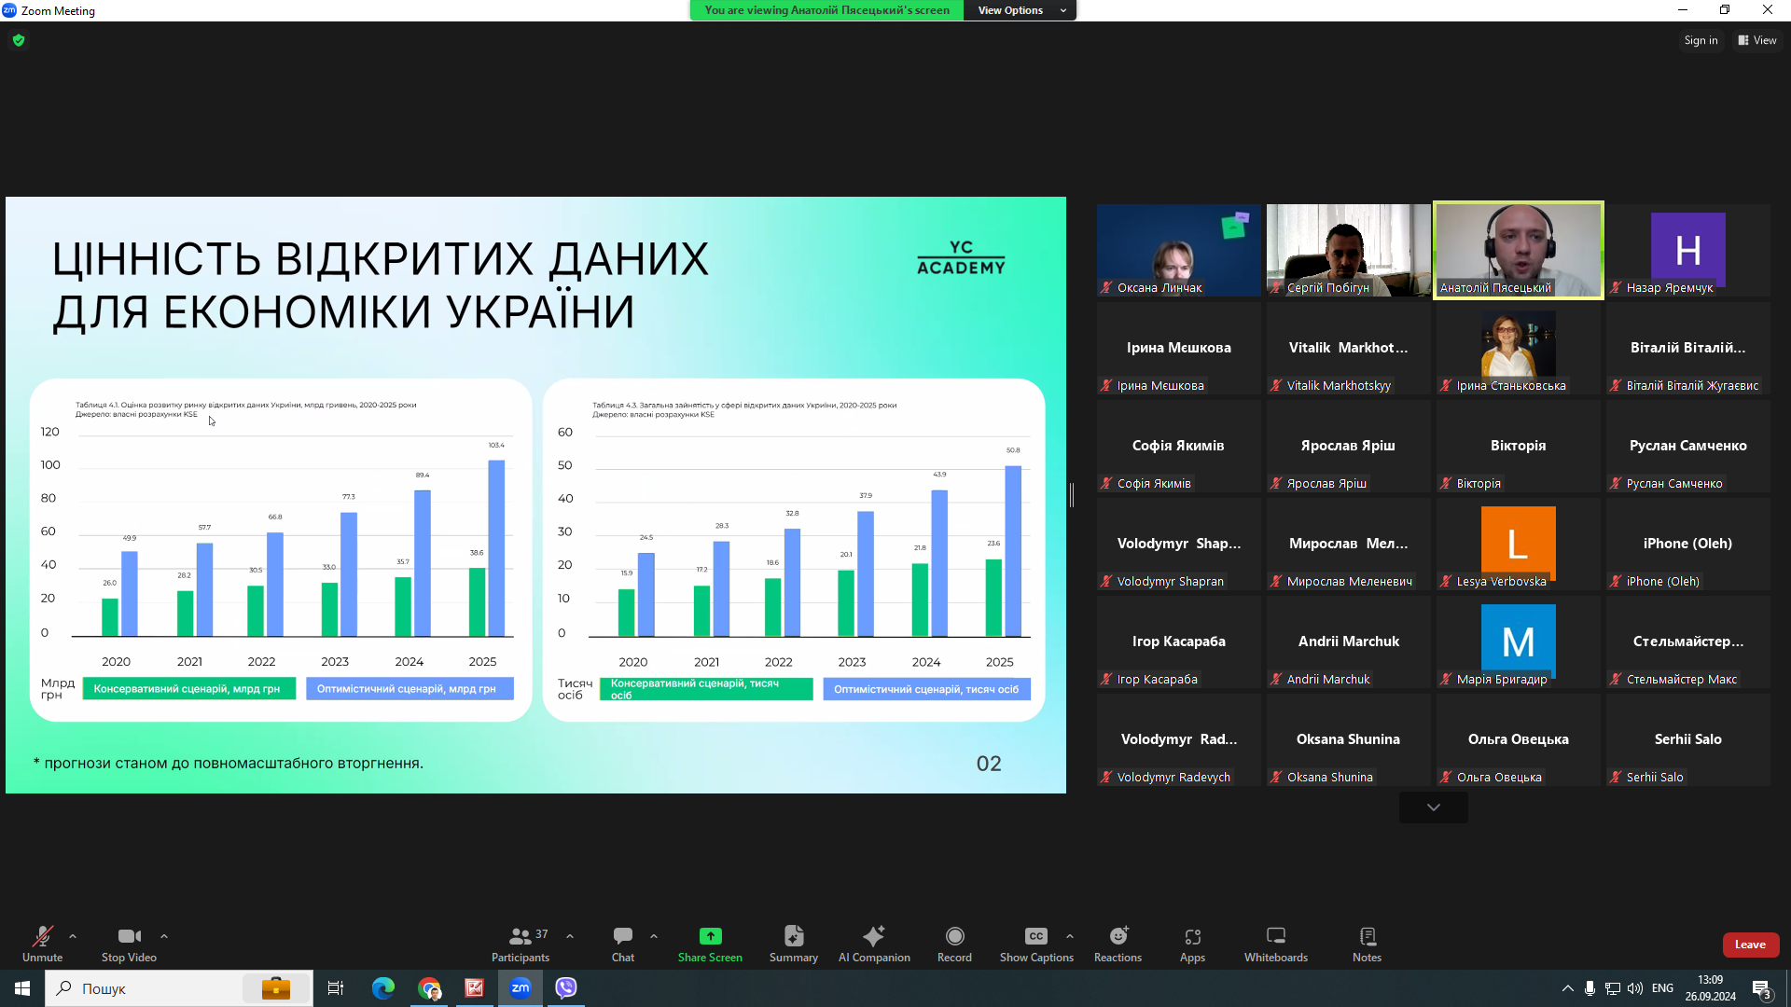Screen dimensions: 1791x1007
Task: Change layout via View menu
Action: 1756,40
